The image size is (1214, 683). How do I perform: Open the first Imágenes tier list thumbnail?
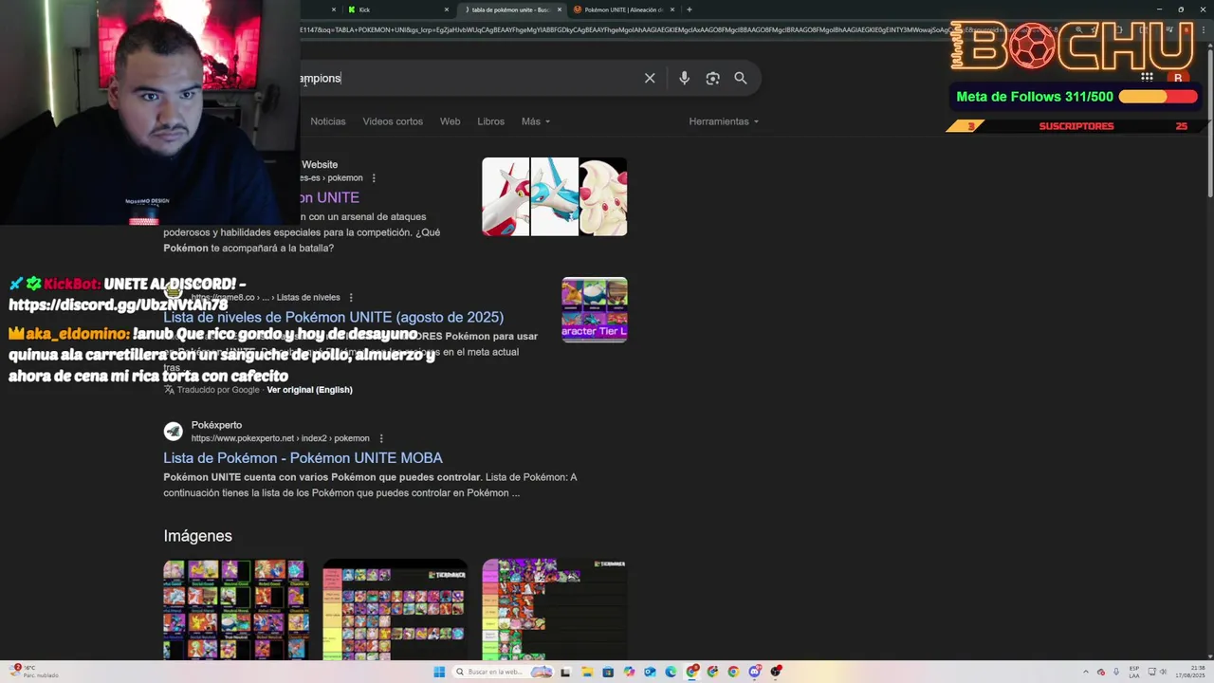(236, 609)
